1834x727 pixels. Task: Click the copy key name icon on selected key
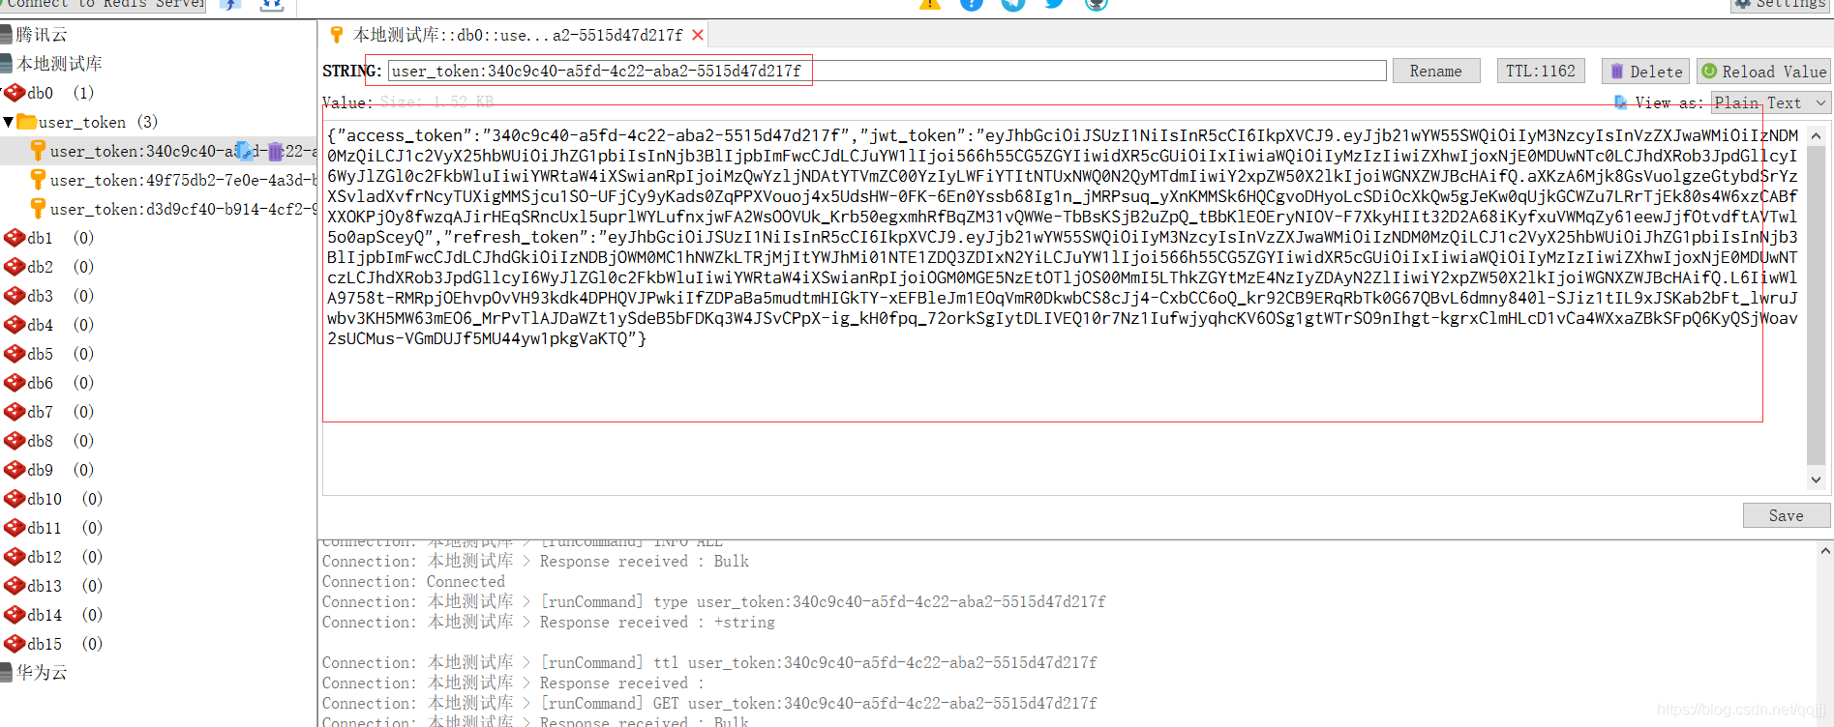[245, 151]
